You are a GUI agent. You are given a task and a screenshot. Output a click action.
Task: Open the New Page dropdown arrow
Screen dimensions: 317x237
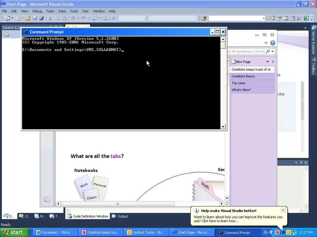[267, 62]
